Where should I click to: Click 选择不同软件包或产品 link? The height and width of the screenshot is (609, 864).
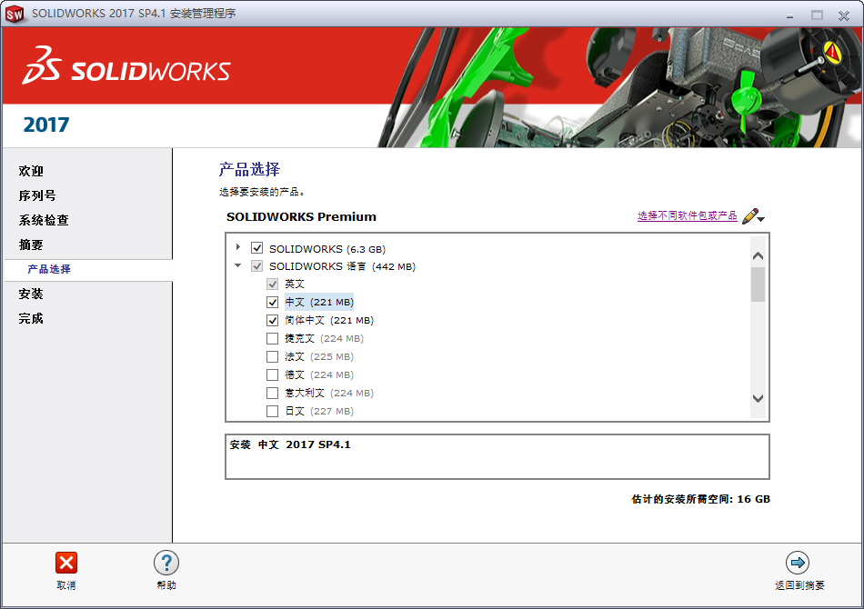tap(688, 215)
